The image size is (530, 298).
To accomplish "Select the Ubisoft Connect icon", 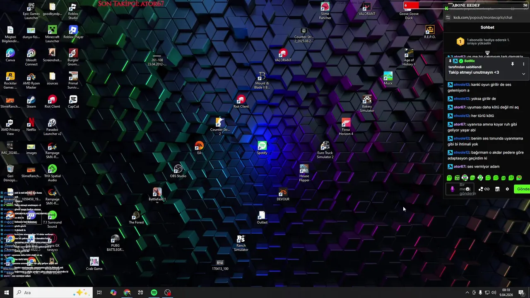I will [31, 57].
